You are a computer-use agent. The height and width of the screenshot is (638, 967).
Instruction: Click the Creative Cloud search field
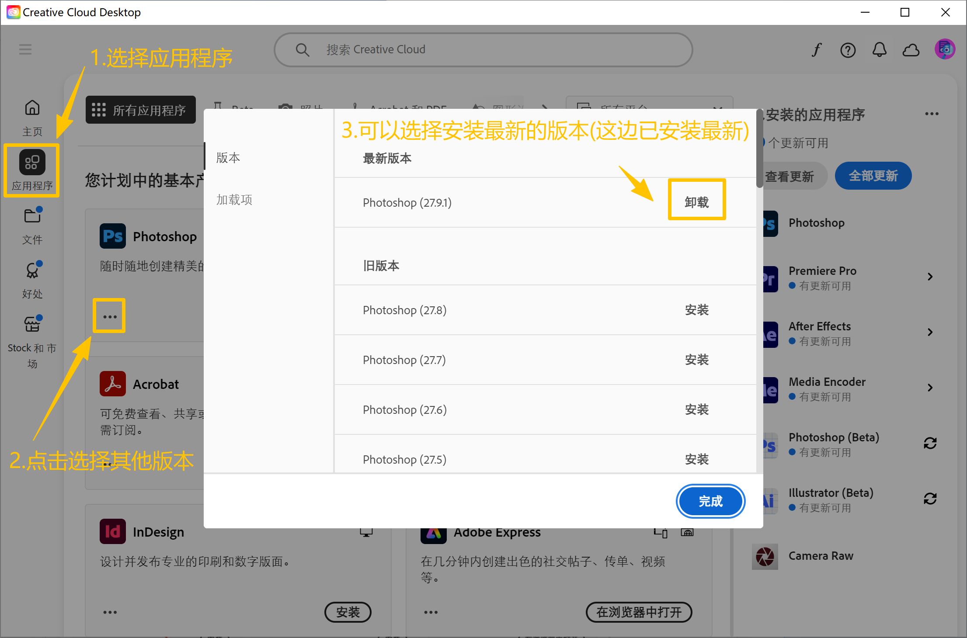(483, 50)
